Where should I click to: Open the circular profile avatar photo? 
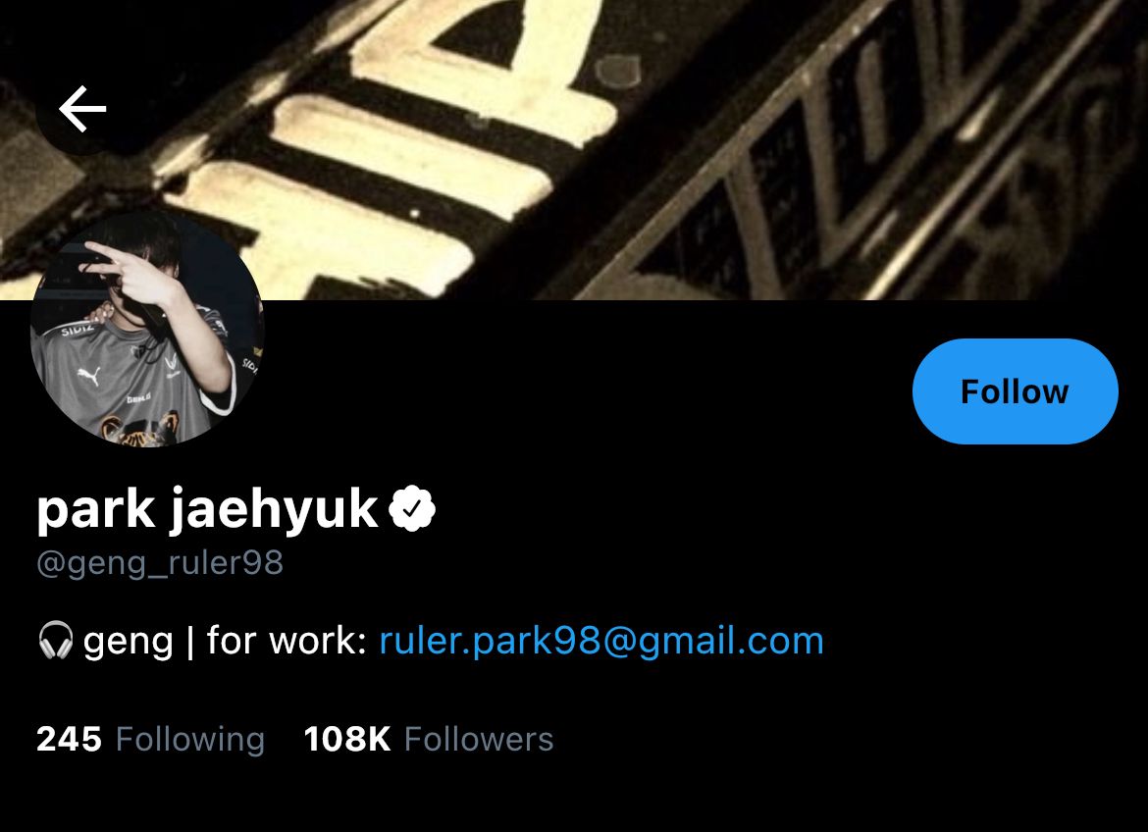pyautogui.click(x=147, y=330)
